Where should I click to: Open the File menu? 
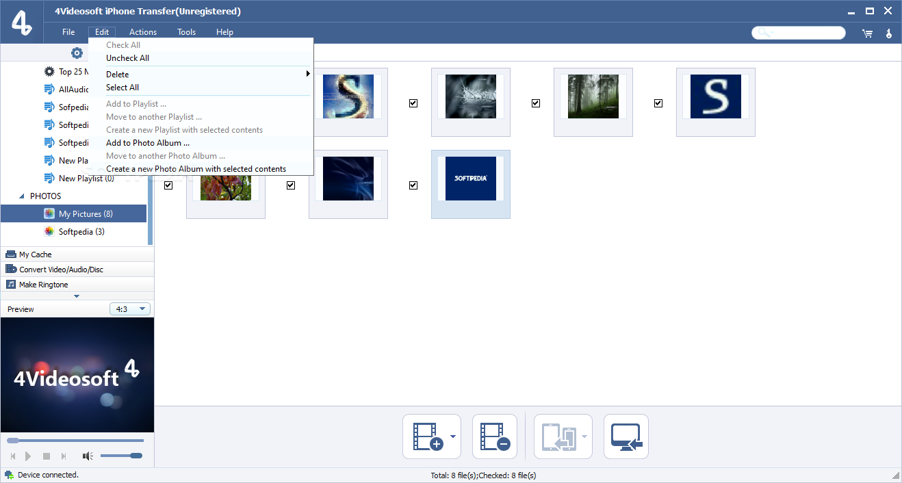point(68,32)
